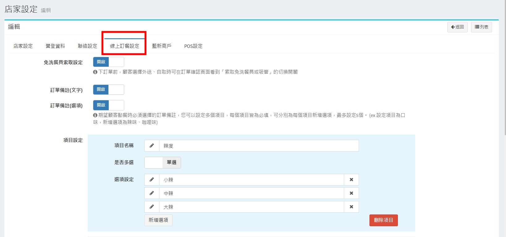This screenshot has height=237, width=506.
Task: Toggle the 訂單備註(選項) switch
Action: click(108, 105)
